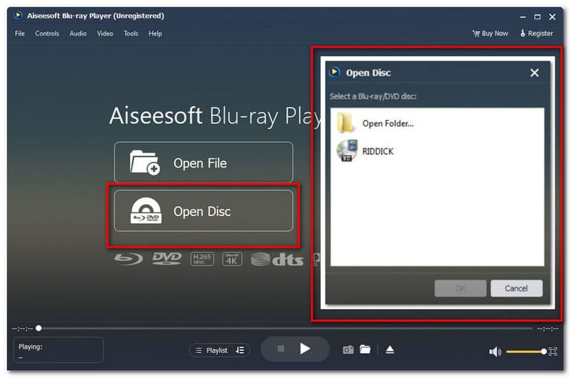
Task: Close the Open Disc dialog with X
Action: [534, 73]
